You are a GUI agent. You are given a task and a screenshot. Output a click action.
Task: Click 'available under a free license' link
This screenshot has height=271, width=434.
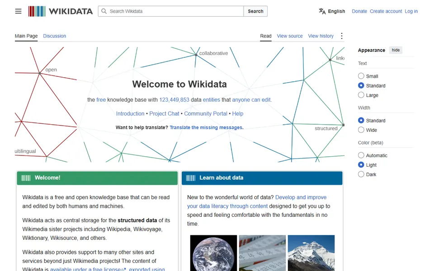tap(85, 269)
